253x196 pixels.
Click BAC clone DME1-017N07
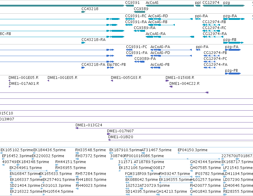coord(180,134)
